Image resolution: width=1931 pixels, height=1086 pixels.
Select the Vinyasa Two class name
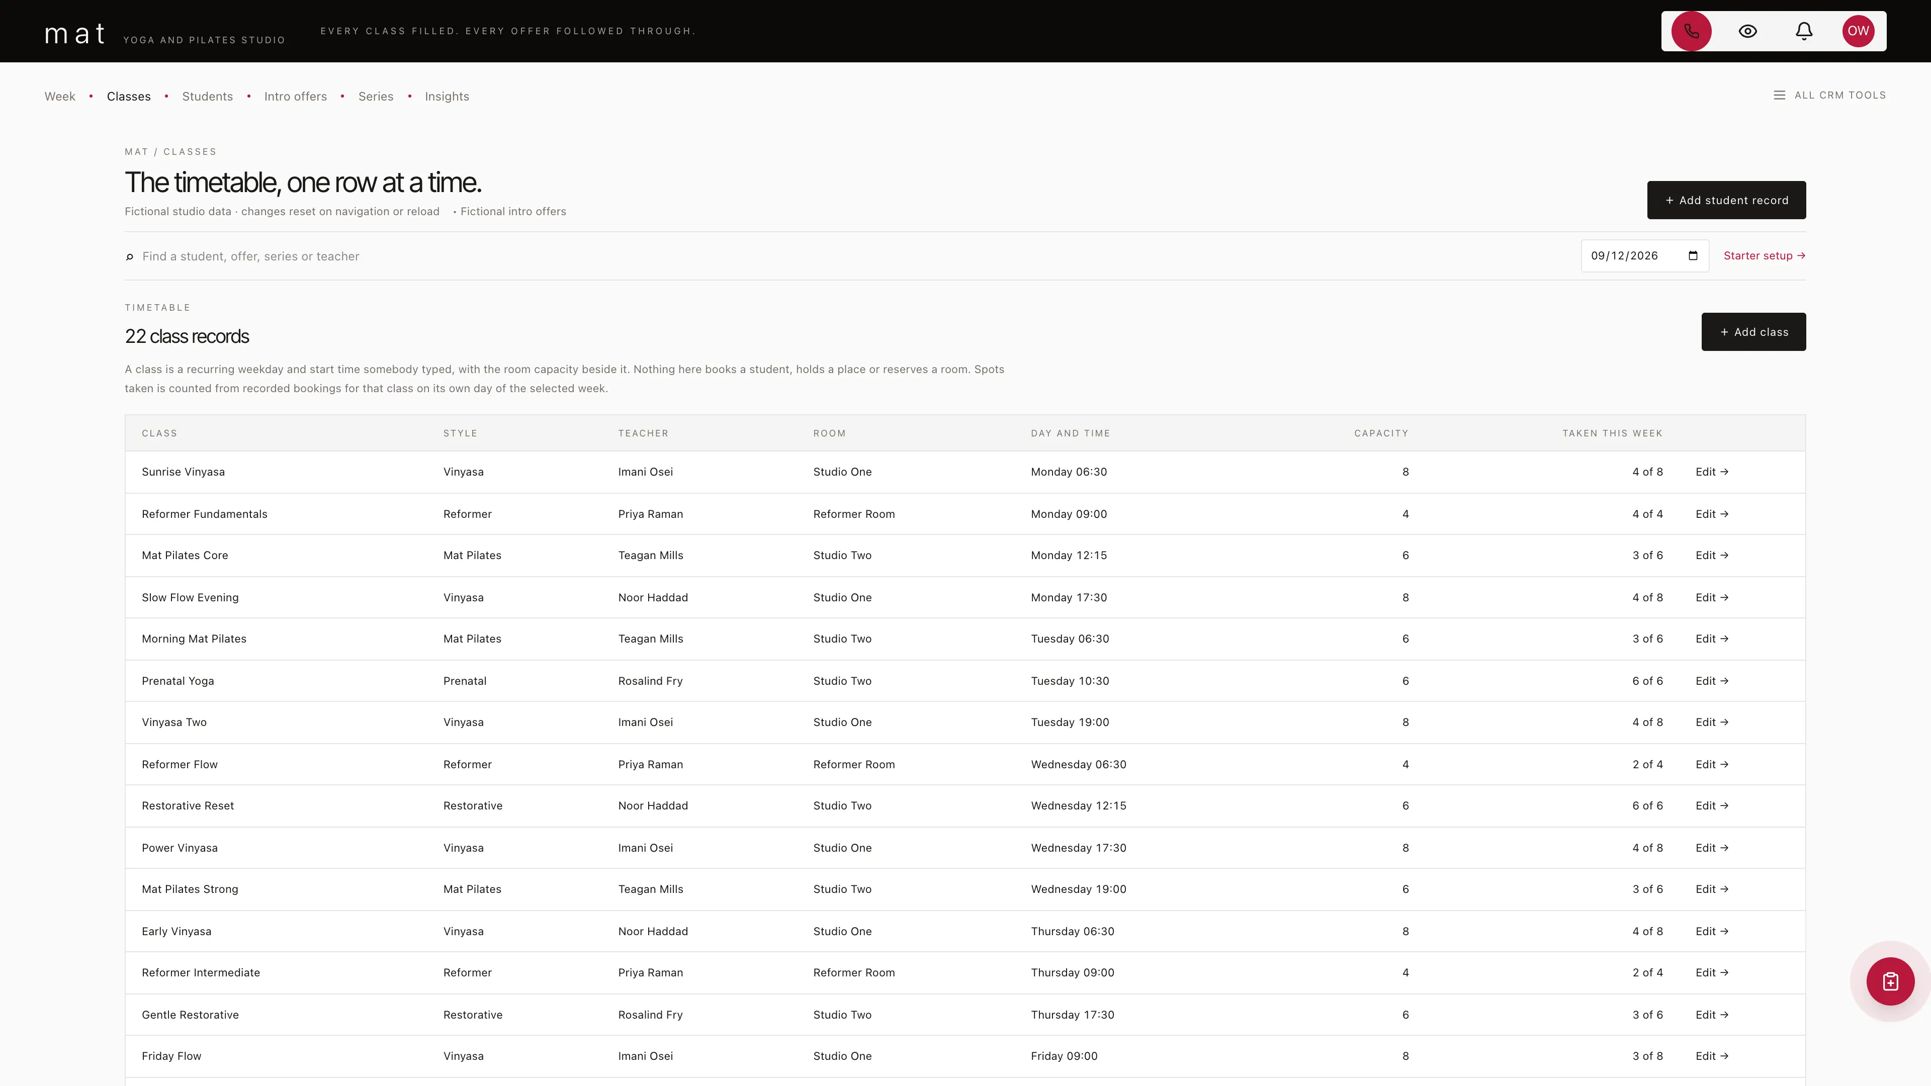point(174,722)
